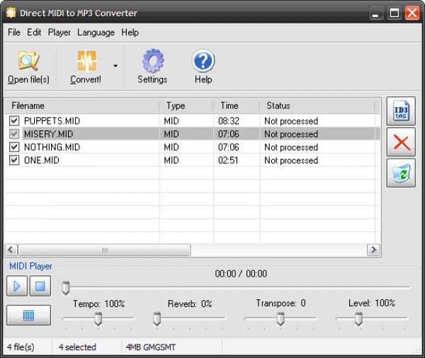This screenshot has height=358, width=425.
Task: Start conversion with the Convert! button
Action: point(86,67)
